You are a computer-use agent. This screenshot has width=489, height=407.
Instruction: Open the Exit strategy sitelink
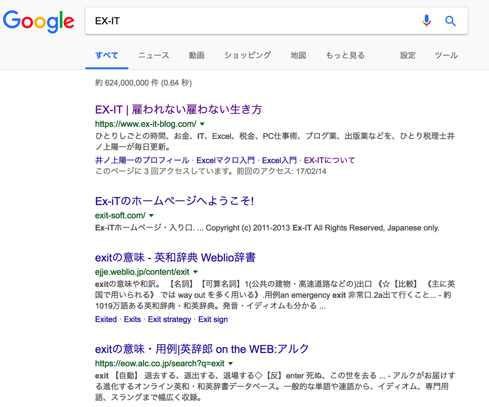click(169, 319)
